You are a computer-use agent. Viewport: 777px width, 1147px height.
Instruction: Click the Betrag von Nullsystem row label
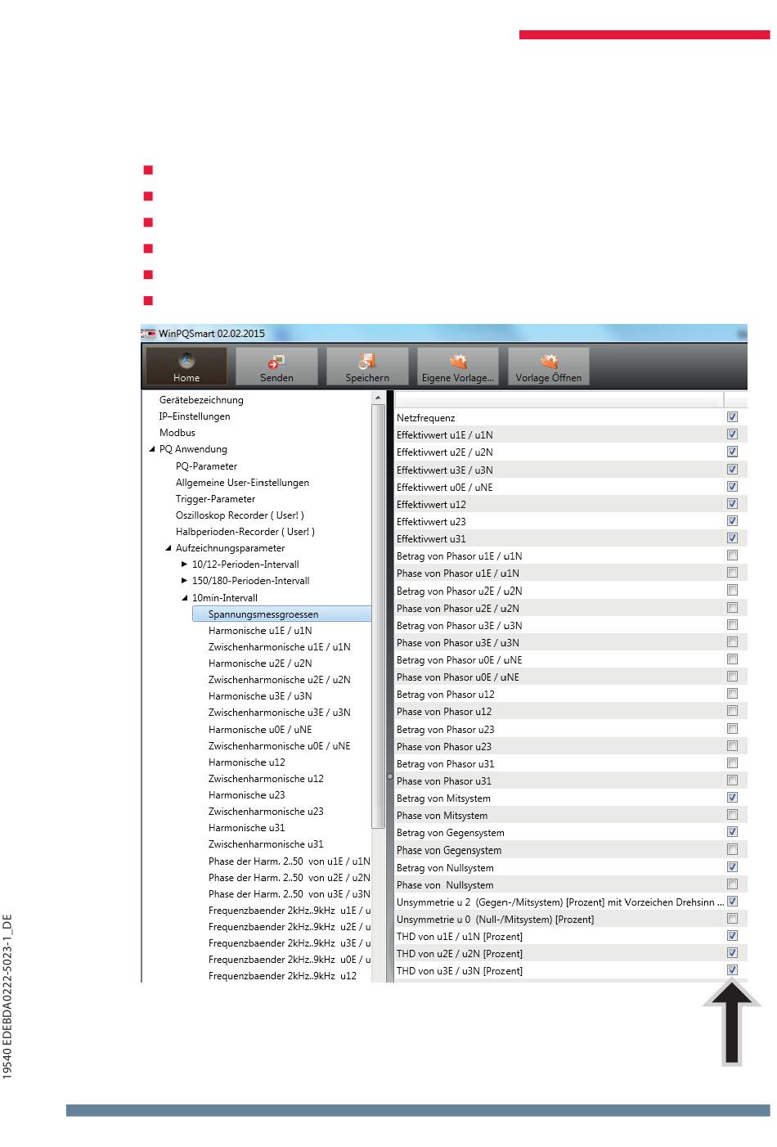pyautogui.click(x=445, y=867)
